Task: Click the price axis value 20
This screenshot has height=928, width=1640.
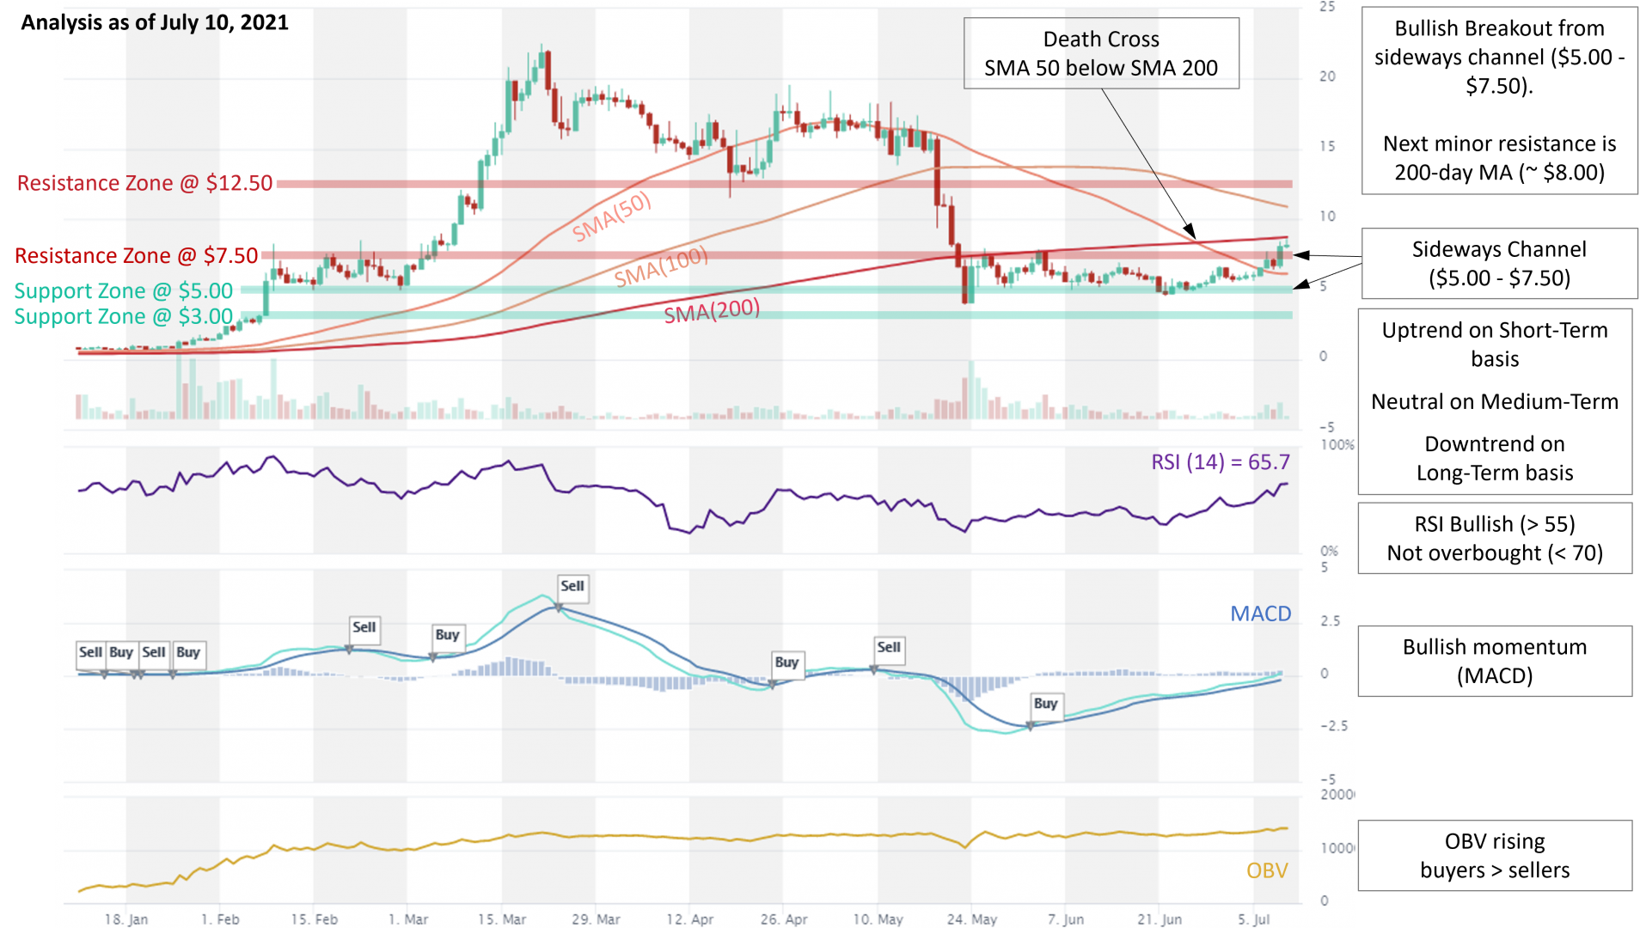Action: pyautogui.click(x=1328, y=76)
